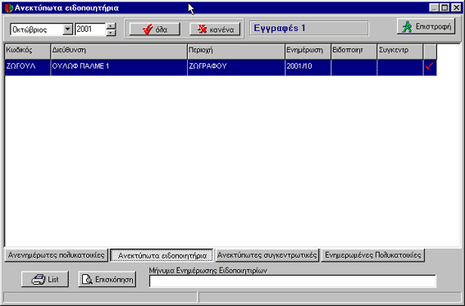
Task: Increase the year with the up spinner arrow
Action: click(111, 26)
